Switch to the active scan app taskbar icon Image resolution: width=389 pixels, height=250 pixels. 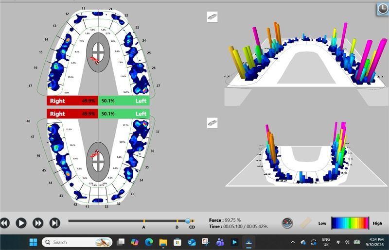[248, 242]
